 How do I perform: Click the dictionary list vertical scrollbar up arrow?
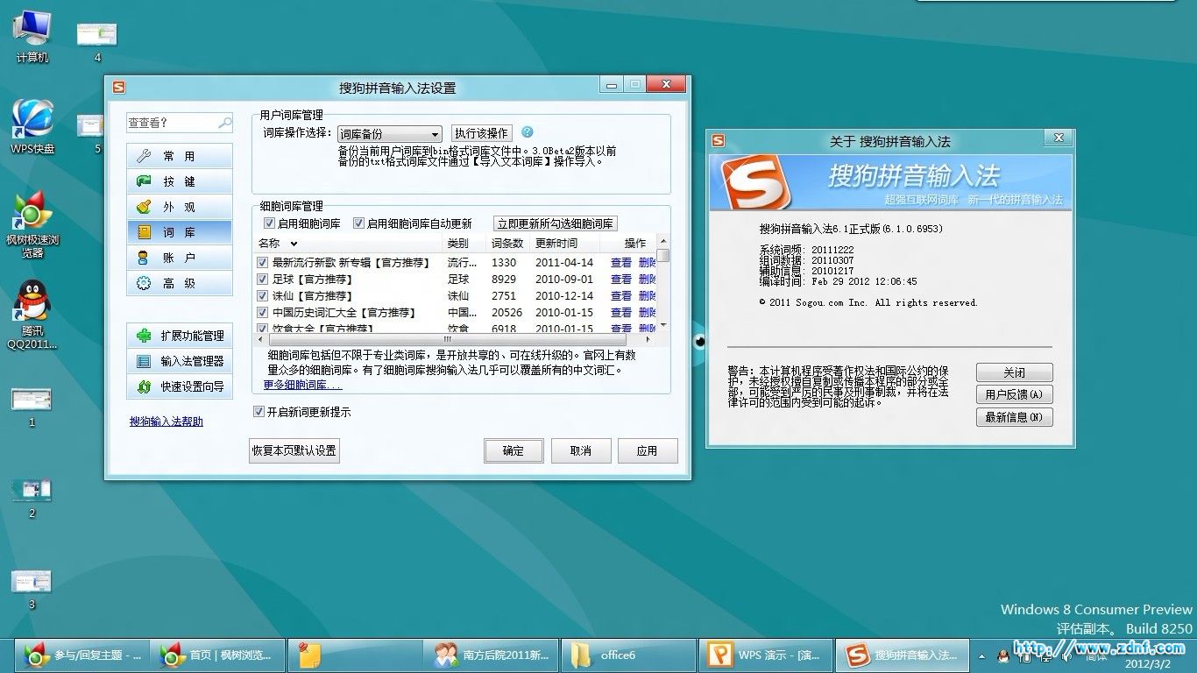point(663,241)
